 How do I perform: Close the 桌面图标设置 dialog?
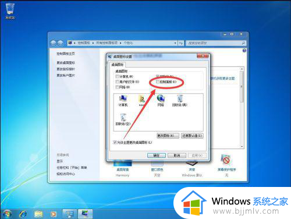(203, 56)
